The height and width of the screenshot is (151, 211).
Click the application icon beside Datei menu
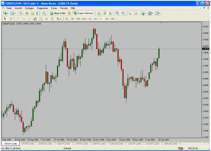click(3, 8)
